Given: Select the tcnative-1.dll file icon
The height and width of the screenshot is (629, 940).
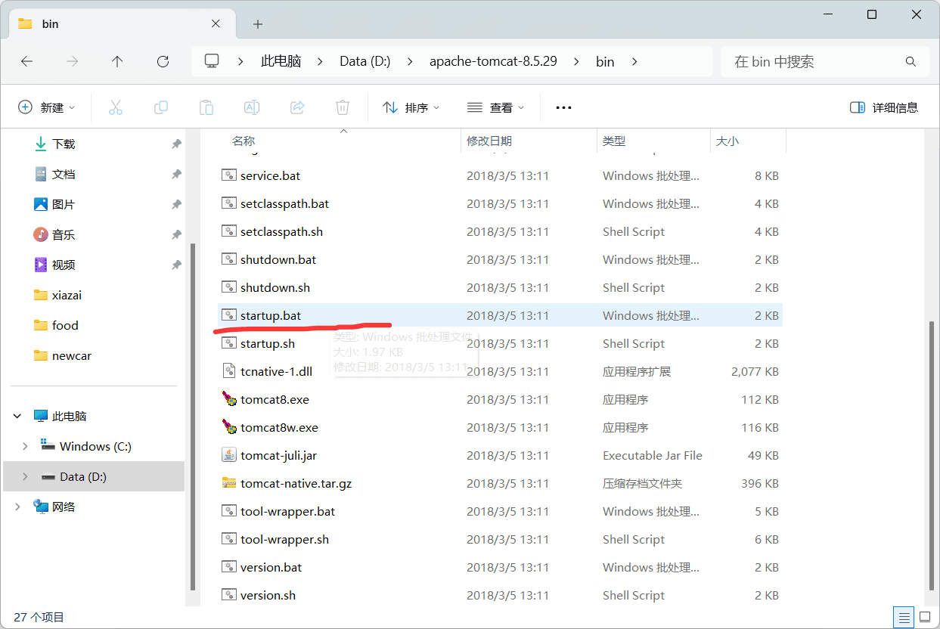Looking at the screenshot, I should [x=229, y=371].
